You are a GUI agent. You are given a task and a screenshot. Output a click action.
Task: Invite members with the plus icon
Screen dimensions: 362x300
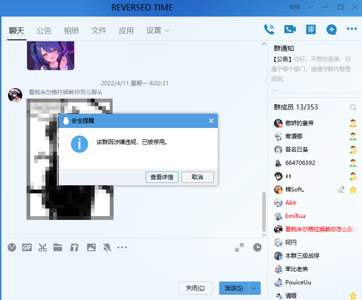click(x=332, y=29)
